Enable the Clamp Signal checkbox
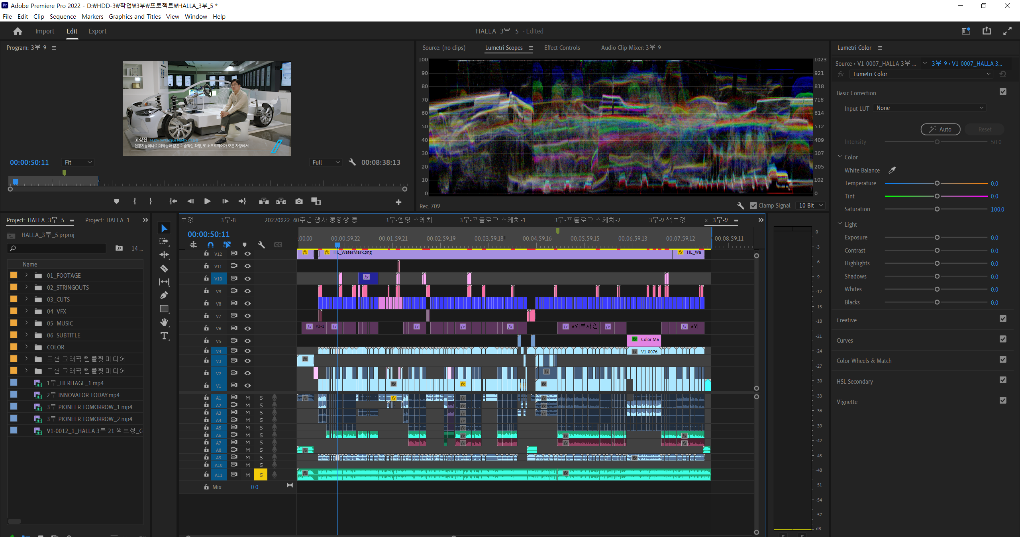This screenshot has height=537, width=1020. [753, 205]
